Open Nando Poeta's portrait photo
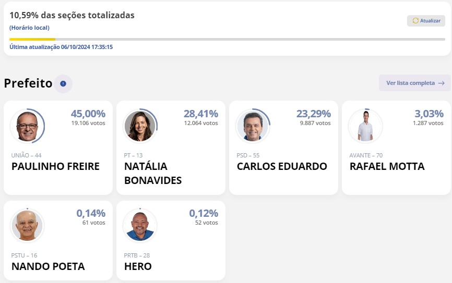Screen dimensions: 452x283 tap(27, 226)
